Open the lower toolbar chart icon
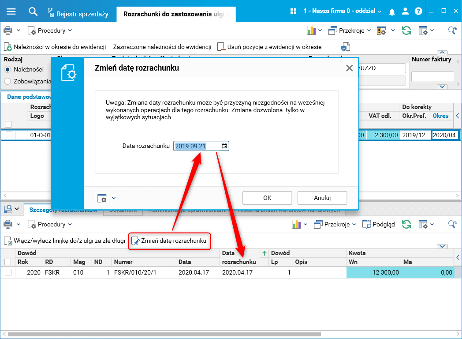This screenshot has height=339, width=462. [x=296, y=224]
